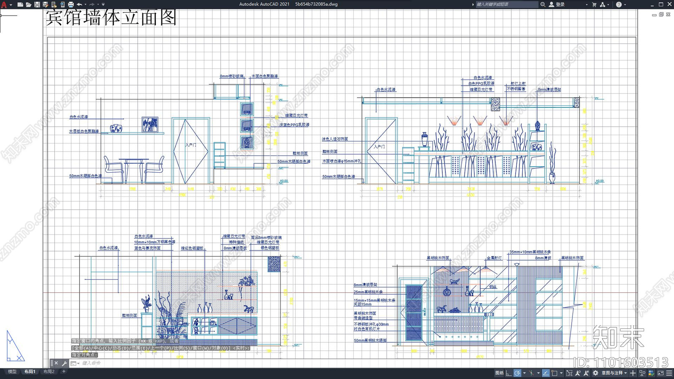Toggle ortho mode in the status bar
This screenshot has height=379, width=674.
click(x=509, y=373)
